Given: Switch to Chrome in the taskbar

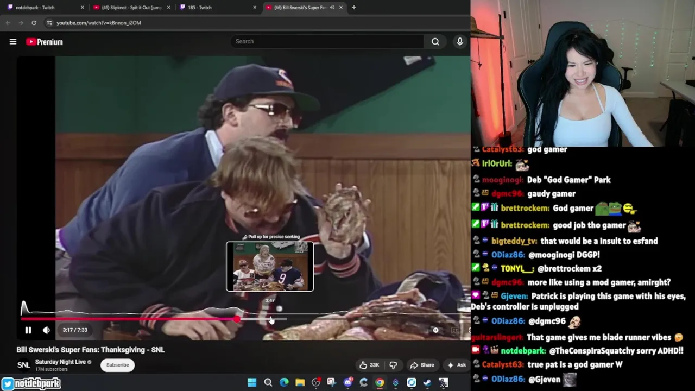Looking at the screenshot, I should coord(380,383).
